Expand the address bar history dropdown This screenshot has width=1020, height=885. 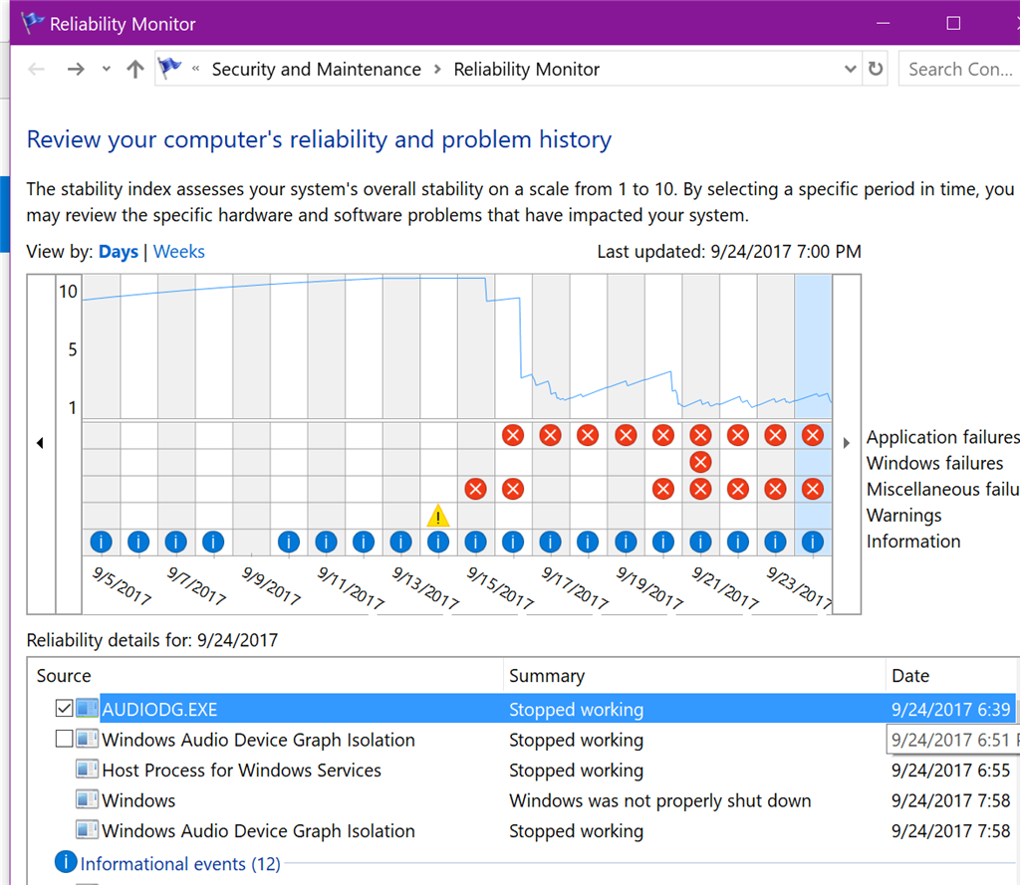click(x=850, y=69)
